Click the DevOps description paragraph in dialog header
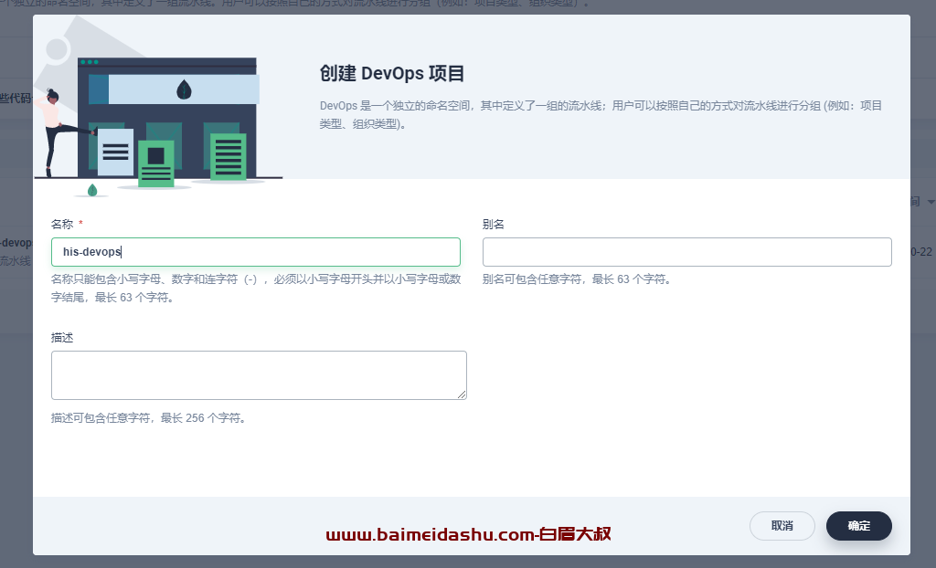 [x=601, y=114]
